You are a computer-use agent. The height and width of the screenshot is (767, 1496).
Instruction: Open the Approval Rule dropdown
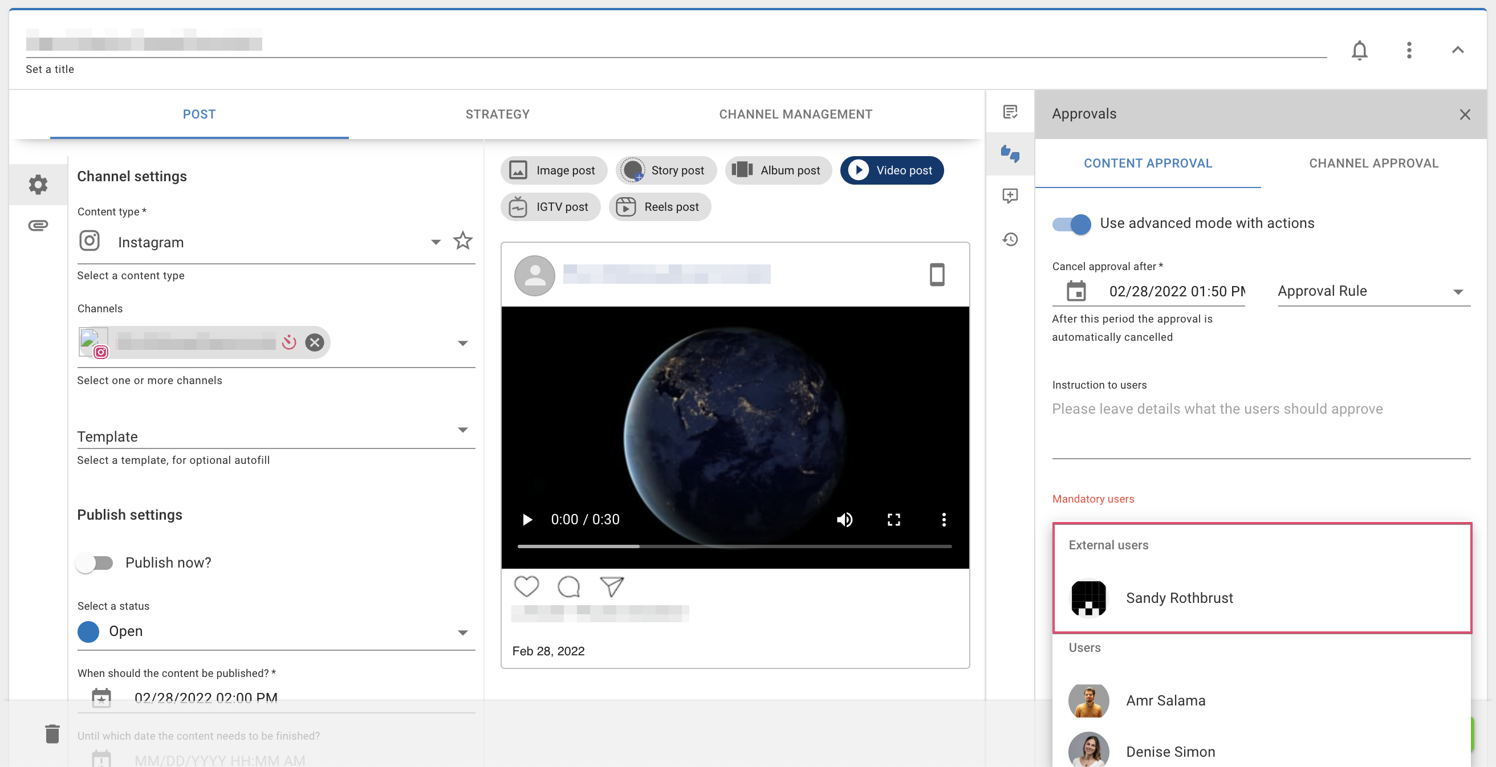click(1374, 292)
